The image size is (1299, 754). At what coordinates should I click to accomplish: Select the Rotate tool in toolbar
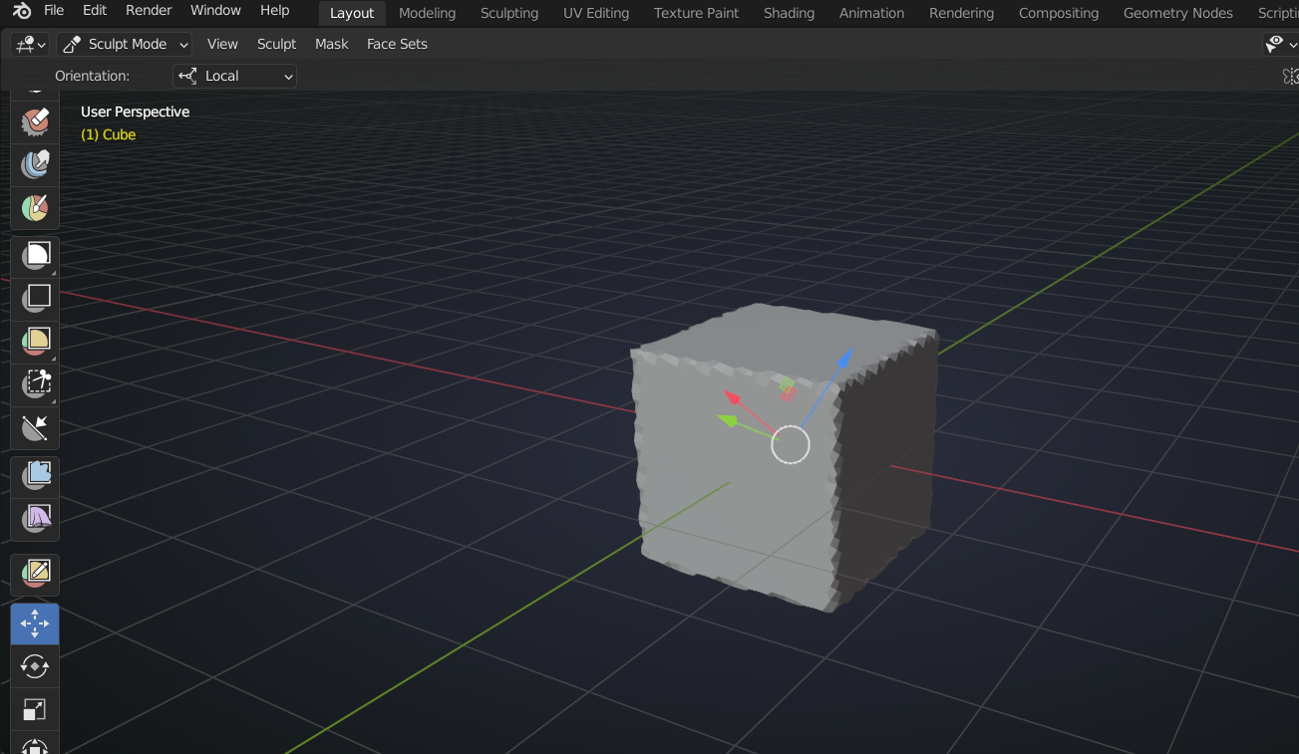click(x=35, y=666)
